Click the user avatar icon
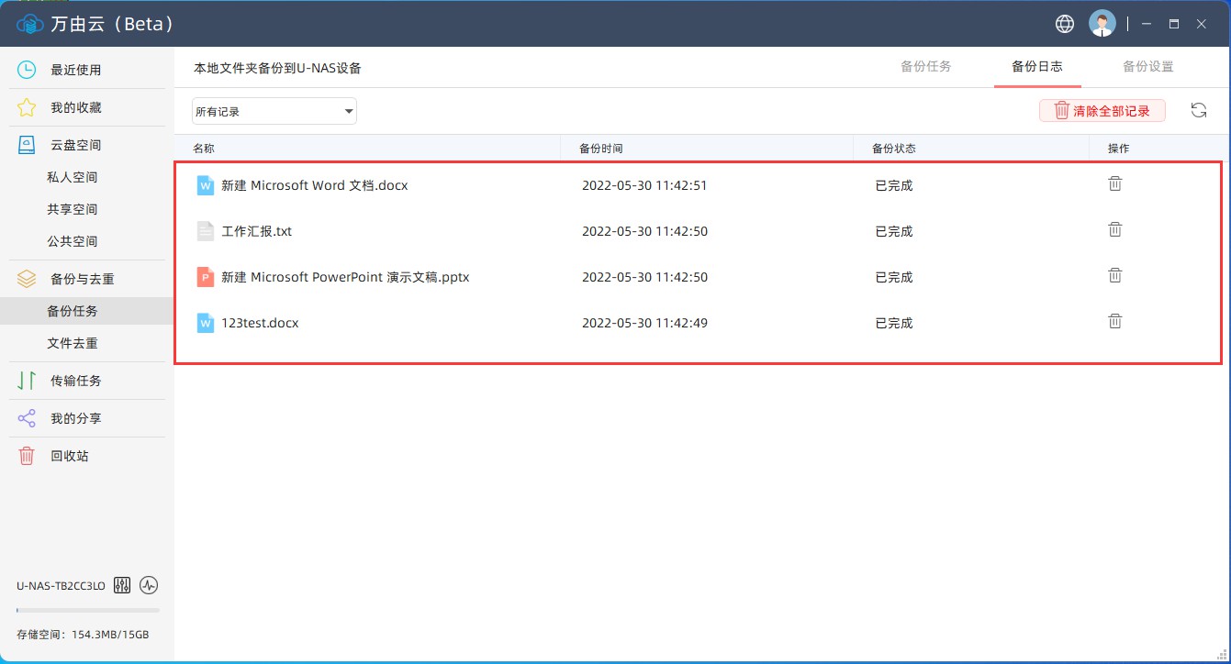The height and width of the screenshot is (664, 1231). point(1102,24)
